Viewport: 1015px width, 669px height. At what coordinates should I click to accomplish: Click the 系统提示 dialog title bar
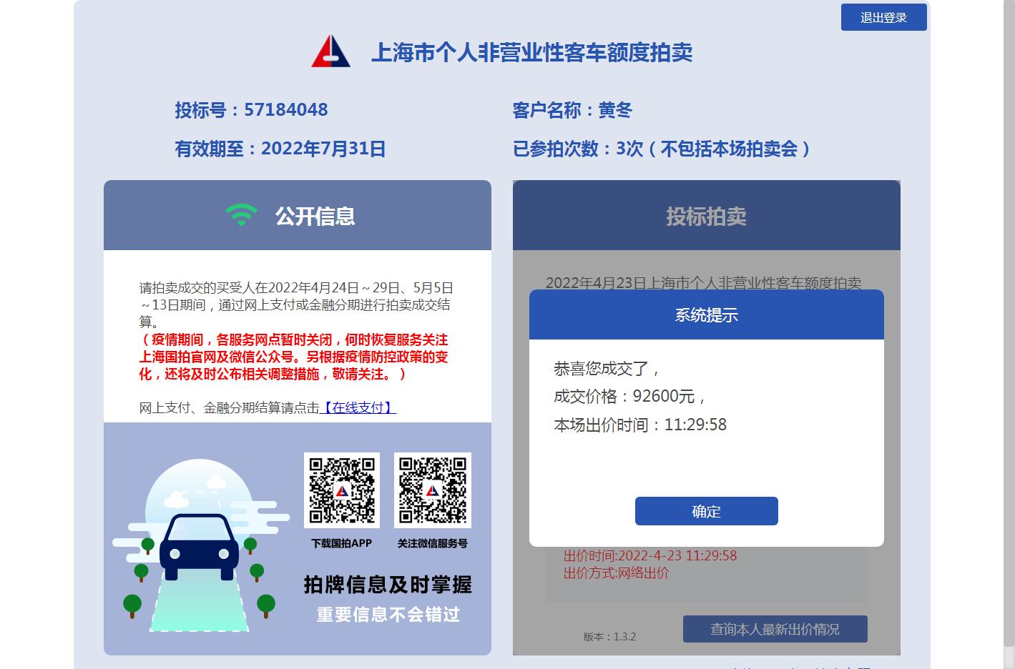coord(706,314)
